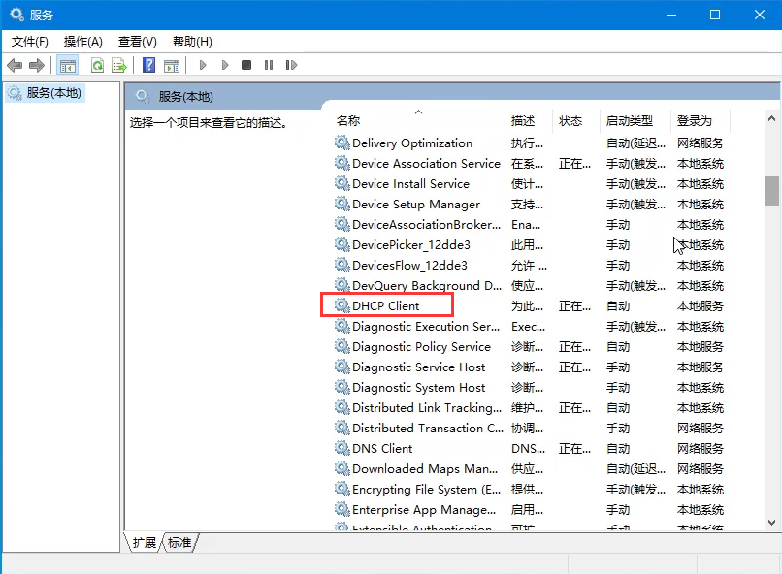Click the second Start service play icon
This screenshot has height=574, width=782.
tap(225, 65)
